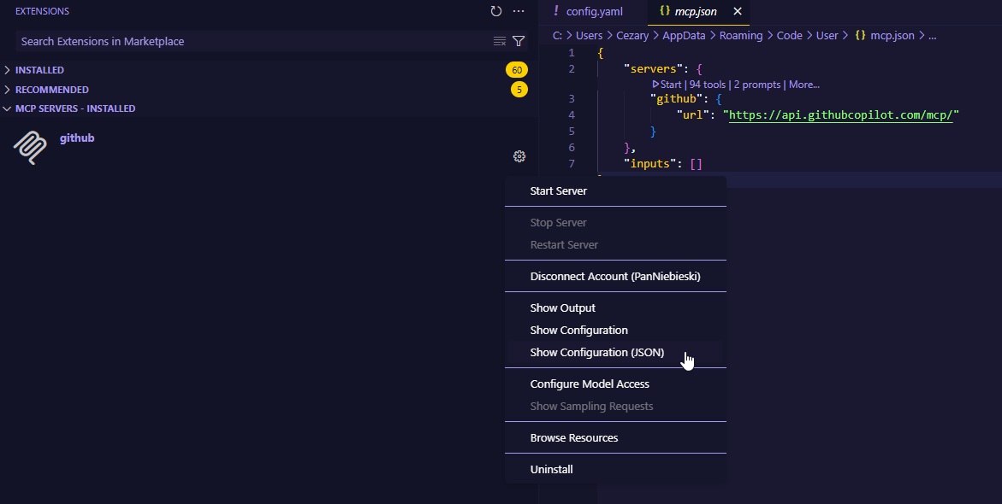The width and height of the screenshot is (1002, 504).
Task: Click the C: breadcrumb drive segment
Action: (x=557, y=36)
